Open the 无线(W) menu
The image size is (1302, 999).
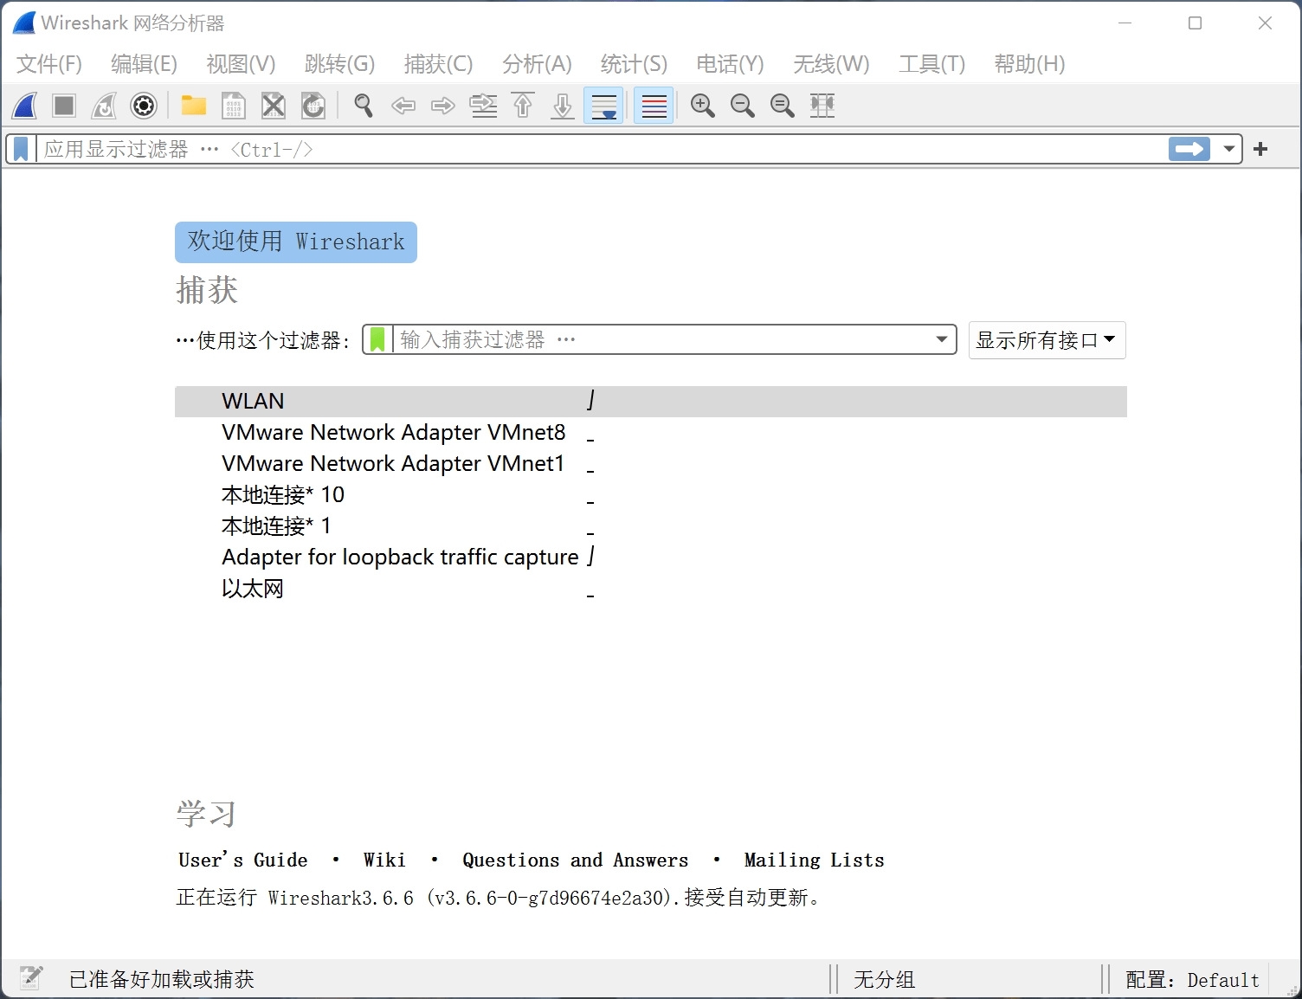pos(831,64)
